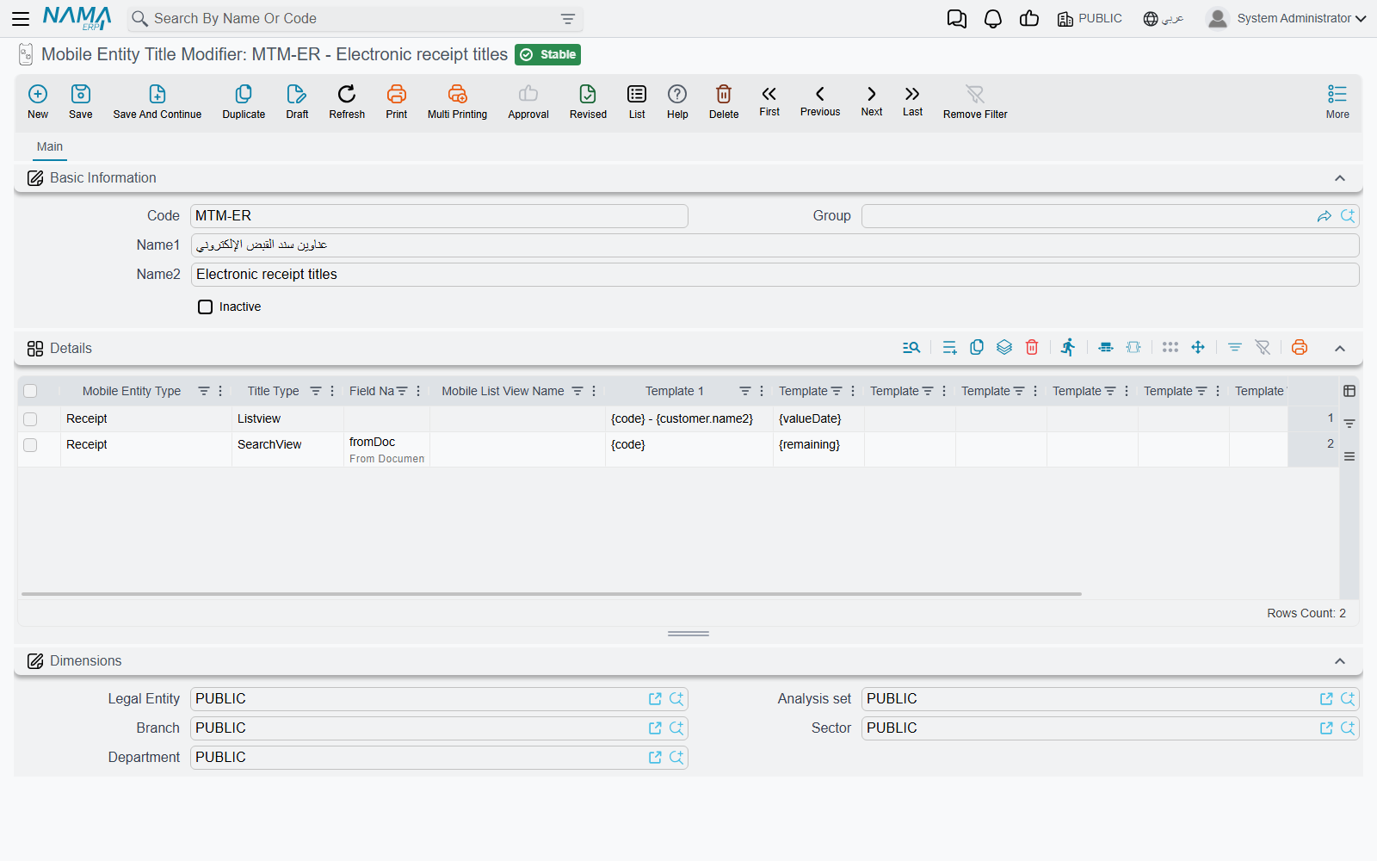Click the red trash icon in Details toolbar
The height and width of the screenshot is (861, 1377).
coord(1032,347)
